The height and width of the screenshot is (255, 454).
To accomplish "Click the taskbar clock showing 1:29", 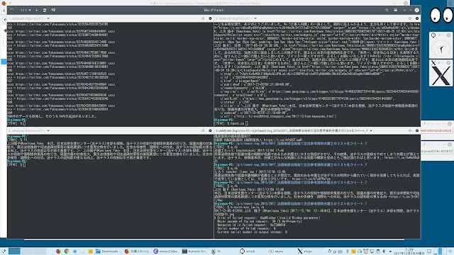I will click(409, 251).
